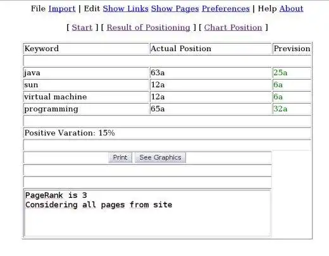Click the Print button
This screenshot has height=256, width=329.
click(120, 157)
